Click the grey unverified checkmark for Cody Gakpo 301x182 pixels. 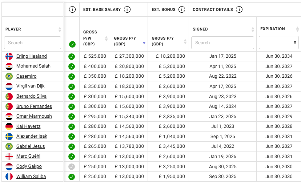pyautogui.click(x=72, y=167)
